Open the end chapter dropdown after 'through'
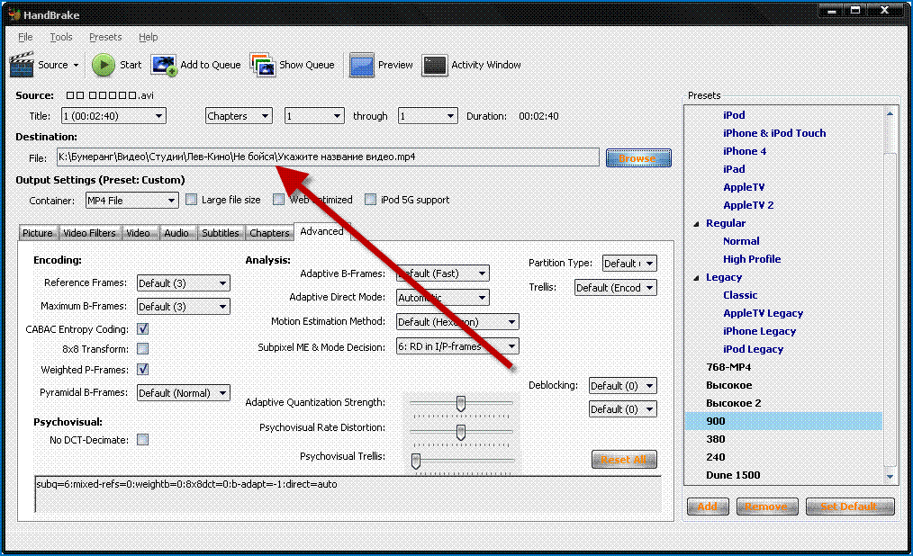This screenshot has height=556, width=913. coord(428,116)
